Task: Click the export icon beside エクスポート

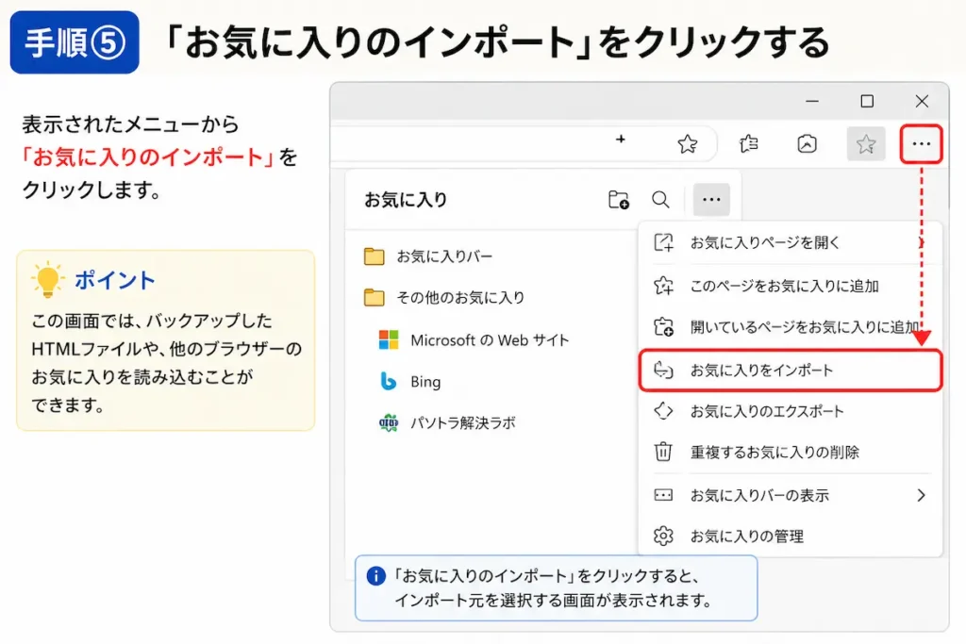Action: point(663,411)
